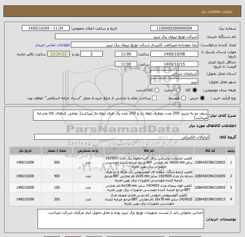
Task: Click item code 2286420396210005
Action: click(210, 187)
